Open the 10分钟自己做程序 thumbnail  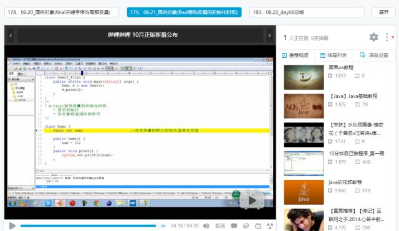[304, 163]
